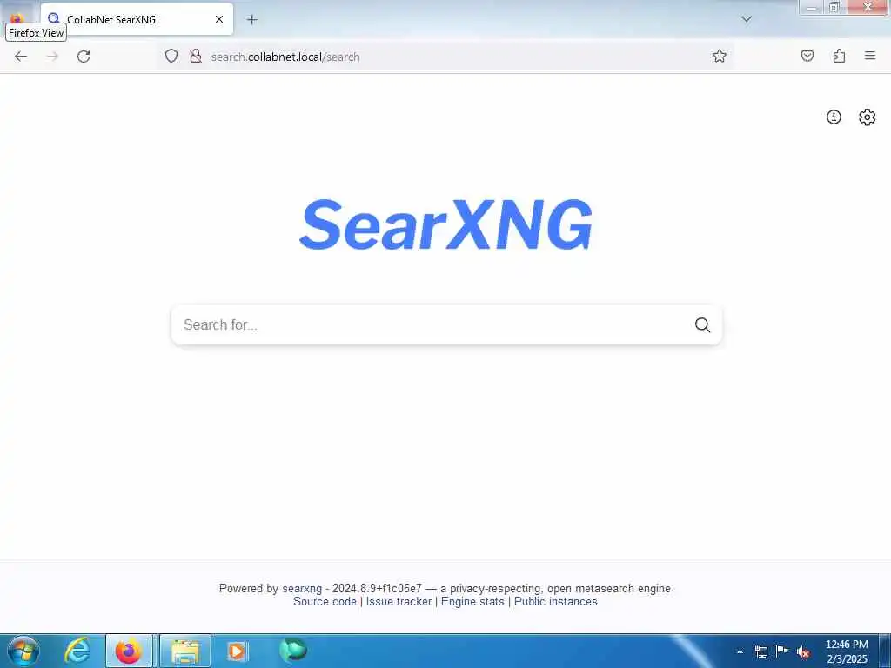
Task: Open the tracking protection shield icon
Action: click(171, 57)
